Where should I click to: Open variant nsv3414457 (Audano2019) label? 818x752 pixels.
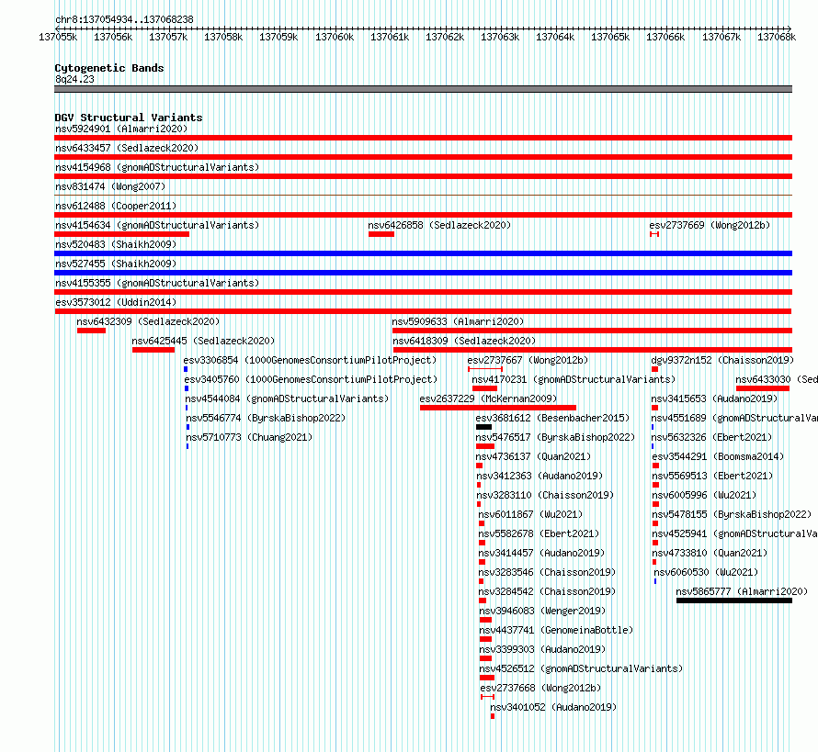(541, 553)
